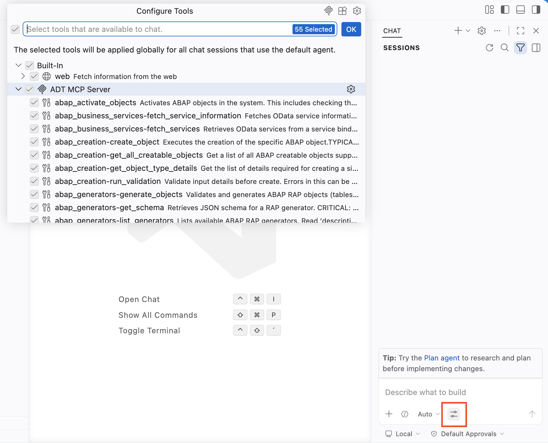
Task: Uncheck the Built-In tools checkbox
Action: [30, 65]
